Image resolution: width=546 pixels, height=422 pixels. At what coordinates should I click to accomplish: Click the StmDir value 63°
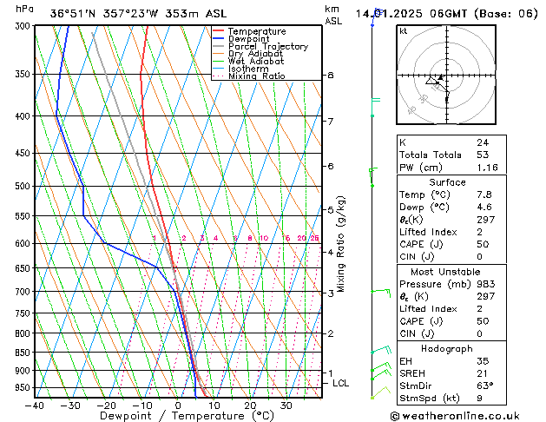(x=485, y=386)
